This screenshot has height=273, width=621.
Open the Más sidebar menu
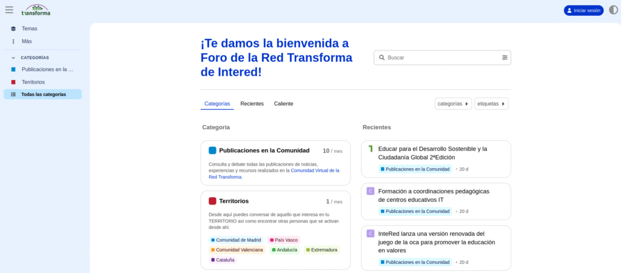(x=43, y=41)
